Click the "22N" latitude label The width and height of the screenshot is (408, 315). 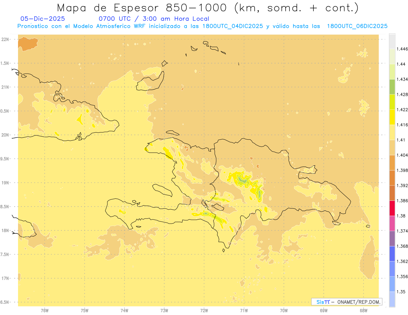[x=5, y=39]
